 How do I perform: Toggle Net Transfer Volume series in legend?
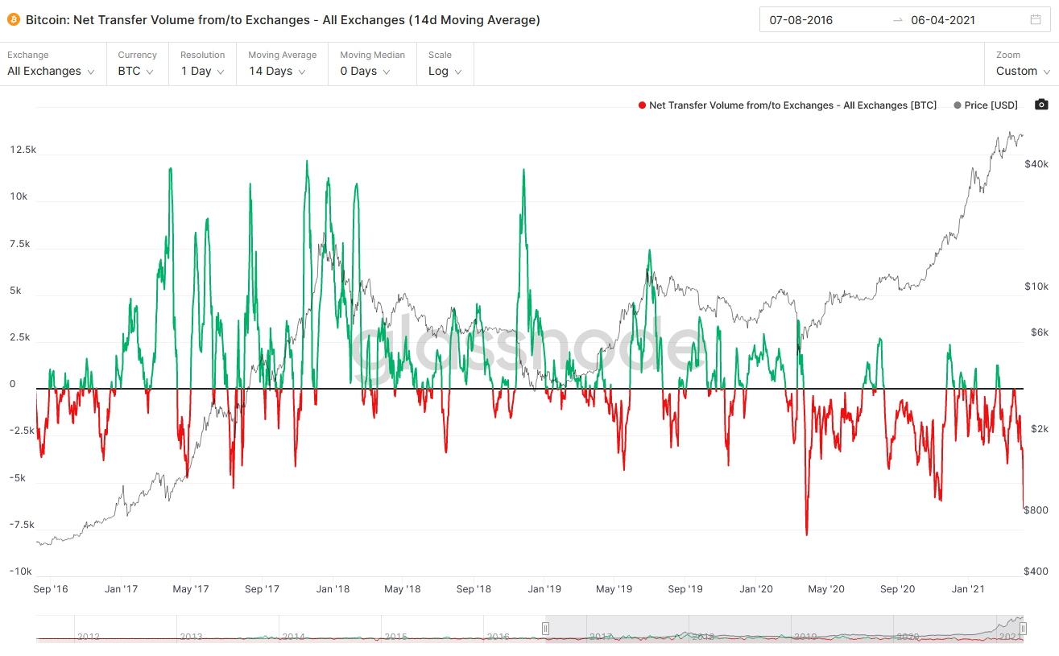click(x=792, y=105)
